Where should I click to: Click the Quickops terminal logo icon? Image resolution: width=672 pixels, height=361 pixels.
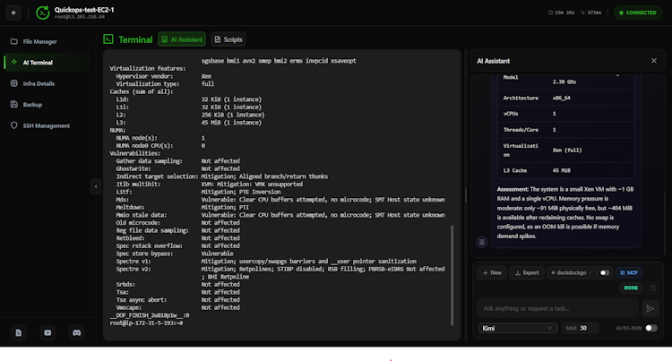point(42,13)
